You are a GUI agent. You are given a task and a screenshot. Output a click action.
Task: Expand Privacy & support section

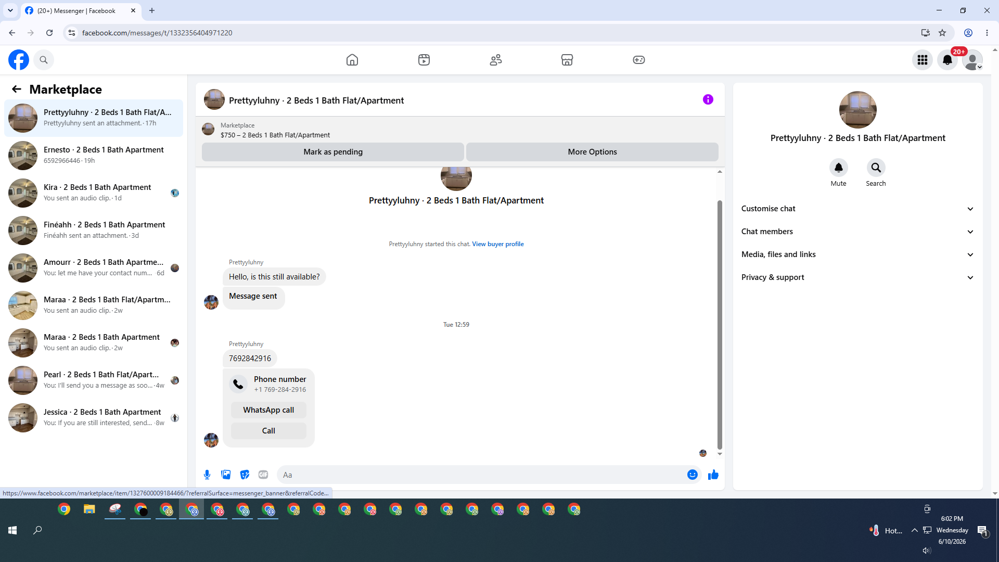coord(858,277)
